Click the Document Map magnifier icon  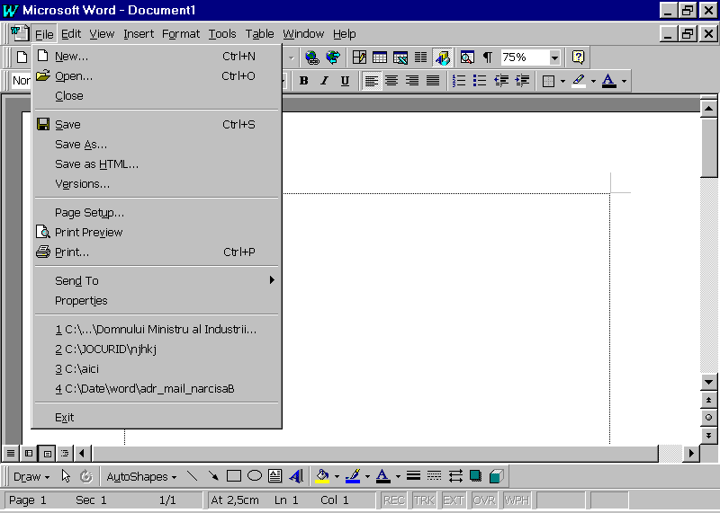[x=467, y=57]
